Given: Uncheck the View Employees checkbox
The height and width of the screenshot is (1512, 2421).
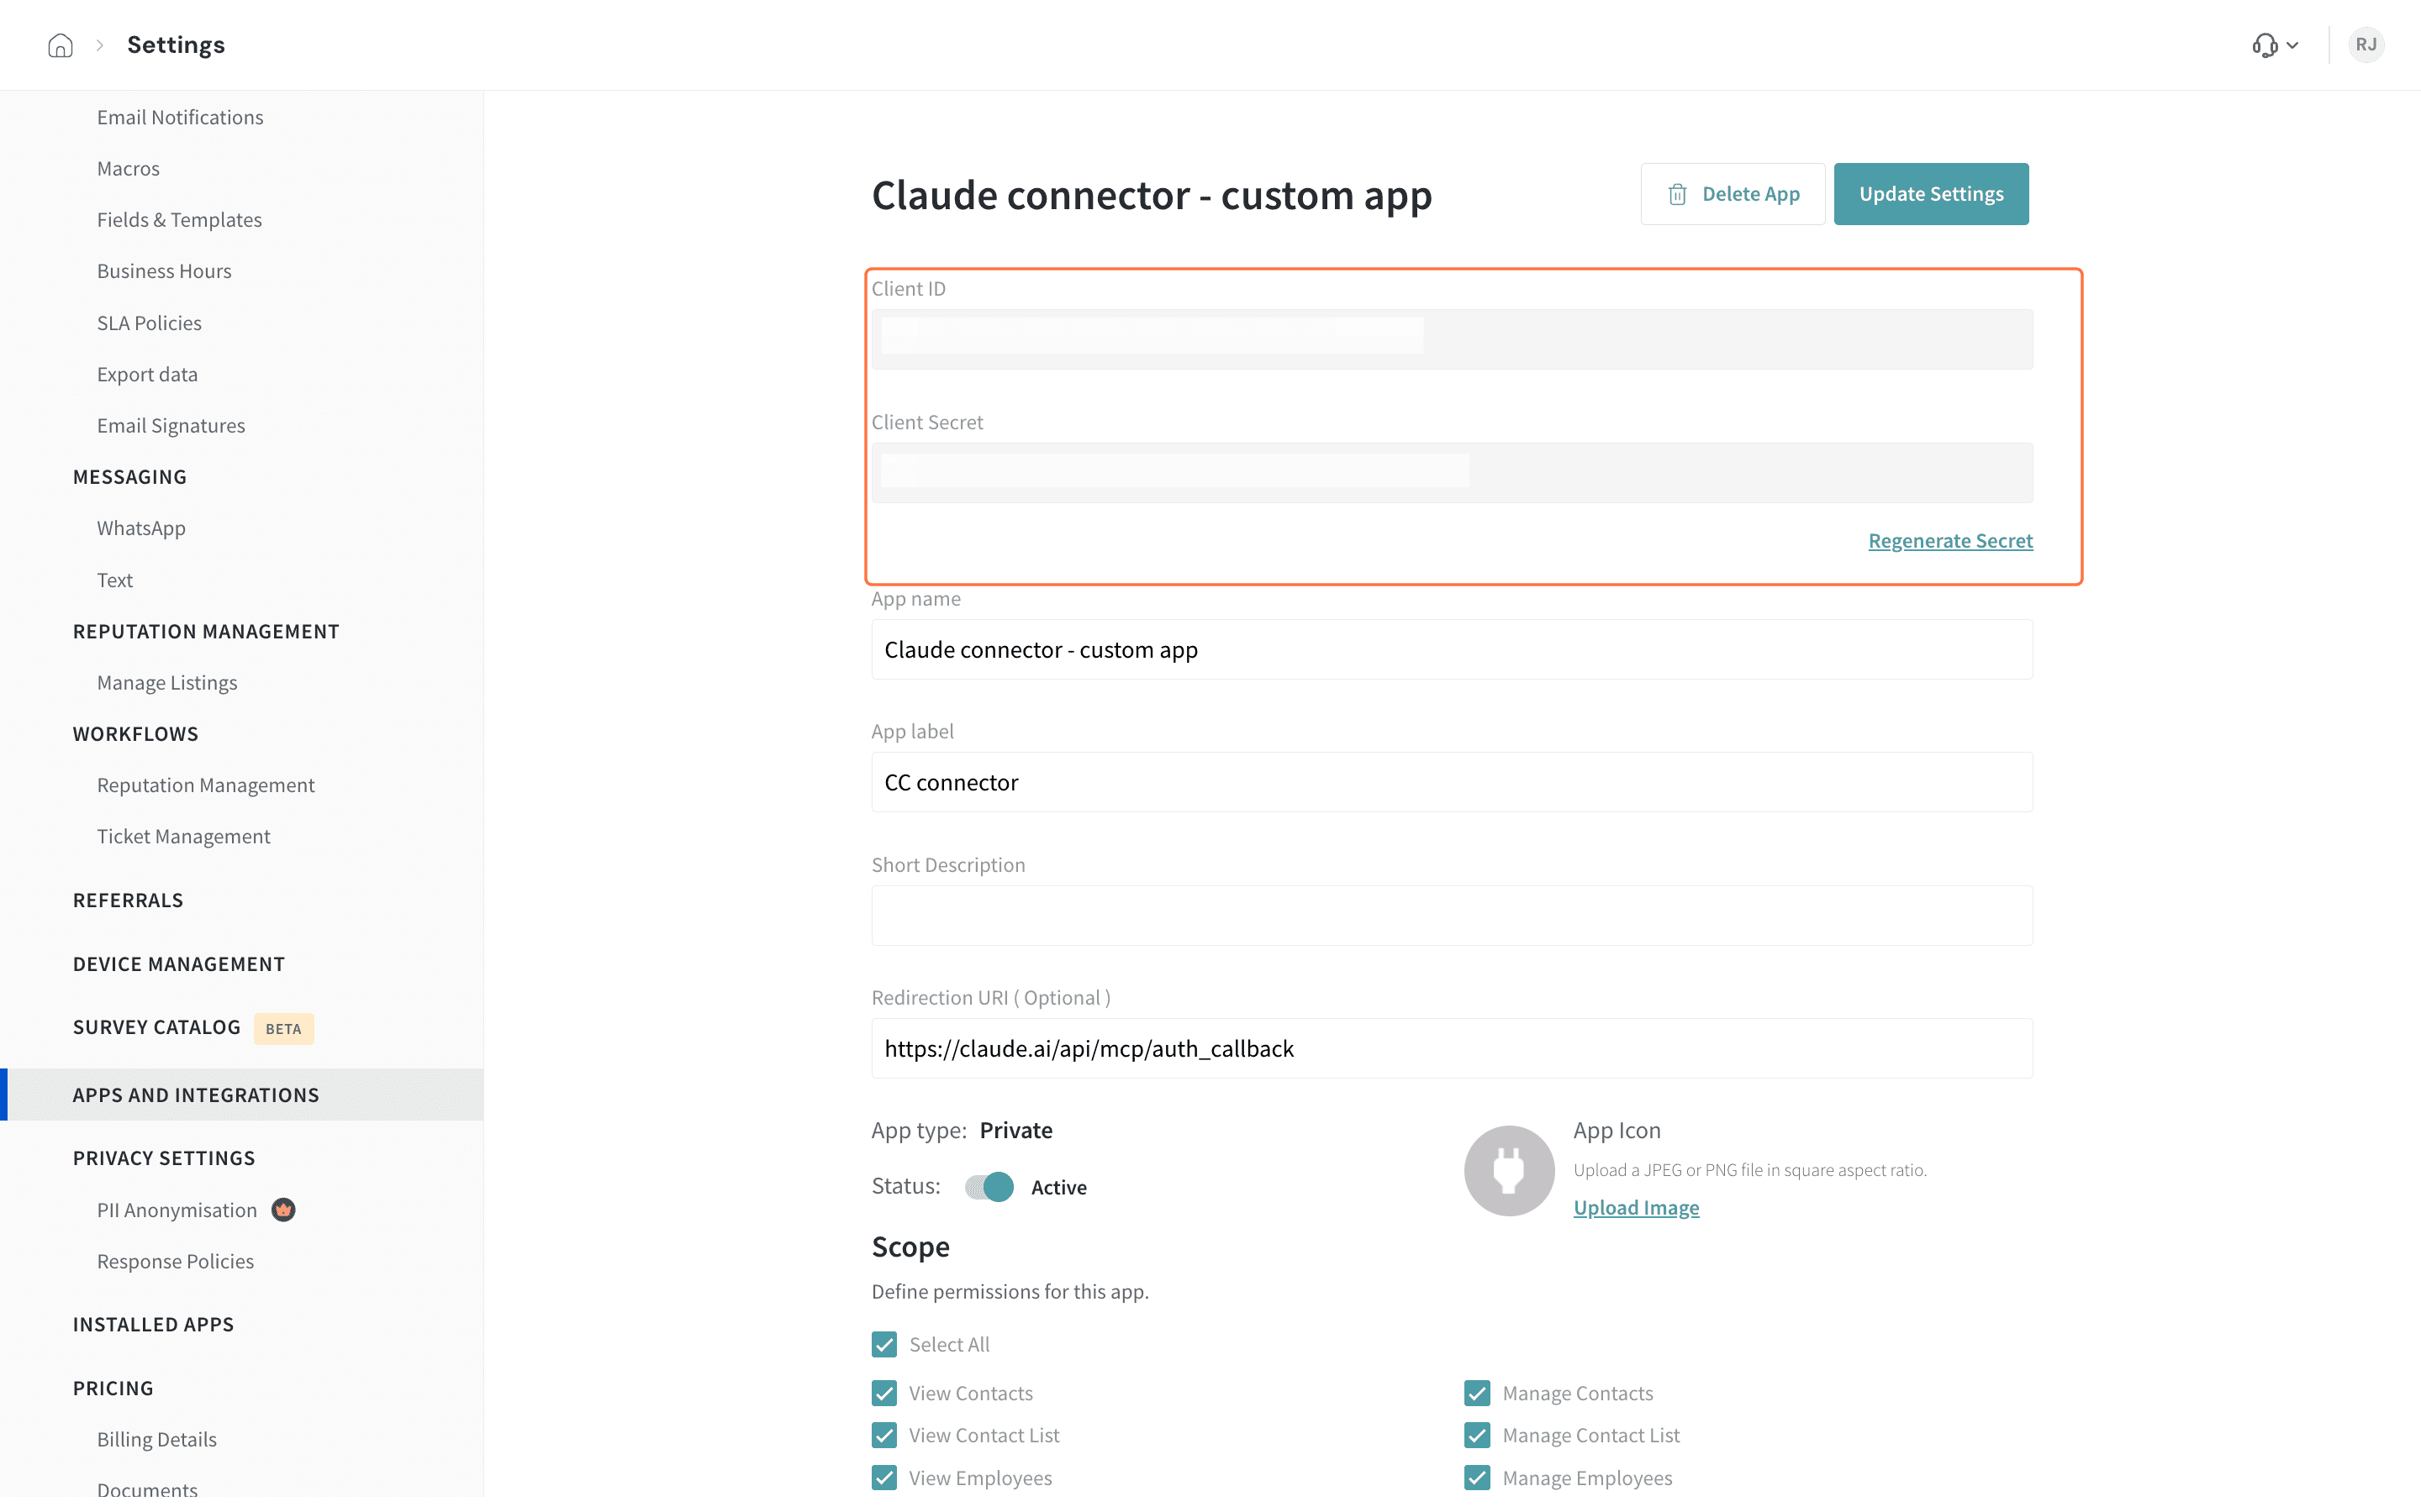Looking at the screenshot, I should coord(883,1478).
